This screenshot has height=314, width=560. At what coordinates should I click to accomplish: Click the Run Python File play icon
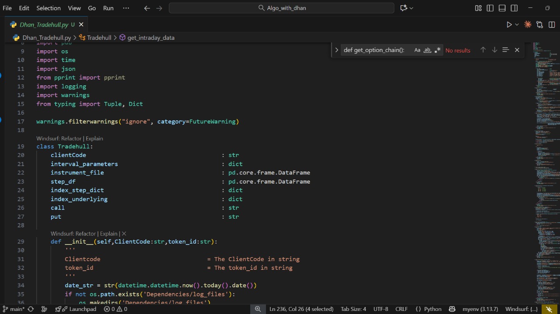pos(509,25)
